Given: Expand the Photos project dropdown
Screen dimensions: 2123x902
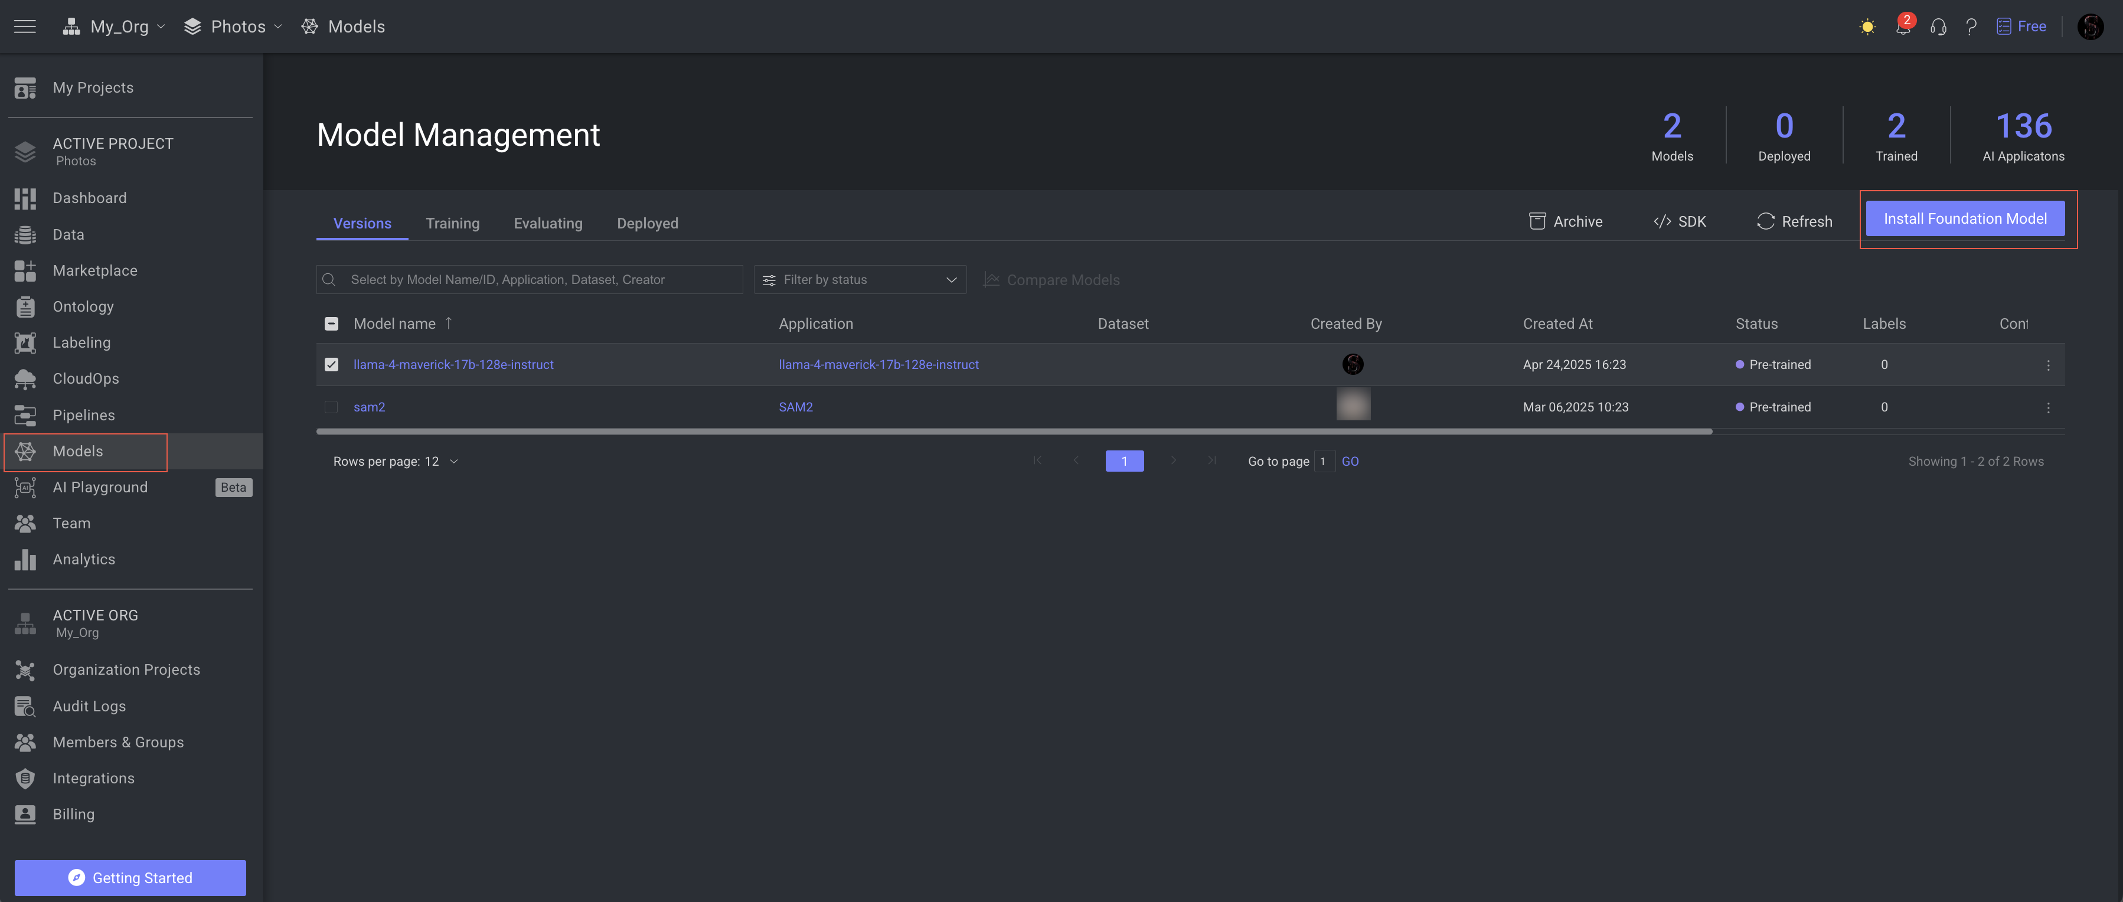Looking at the screenshot, I should [x=233, y=27].
